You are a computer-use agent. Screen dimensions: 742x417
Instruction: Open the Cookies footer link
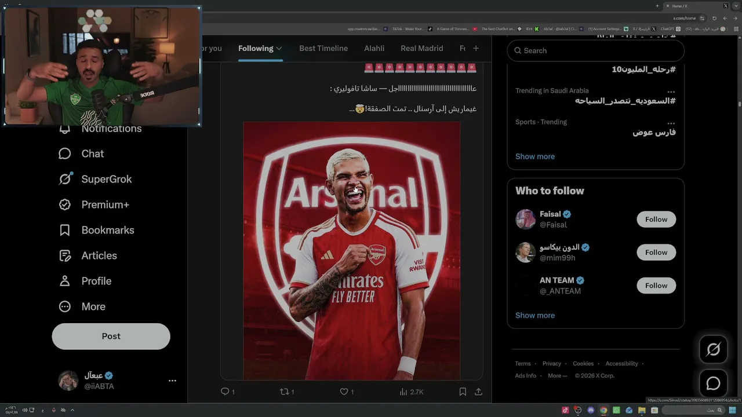(583, 364)
